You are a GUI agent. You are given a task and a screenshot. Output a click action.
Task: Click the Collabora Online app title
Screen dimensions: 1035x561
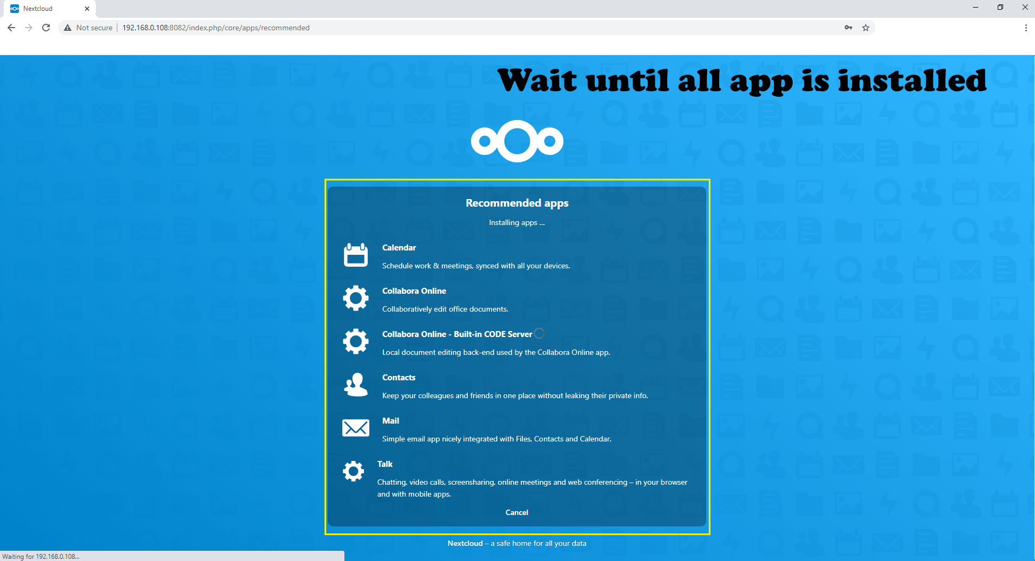[414, 291]
